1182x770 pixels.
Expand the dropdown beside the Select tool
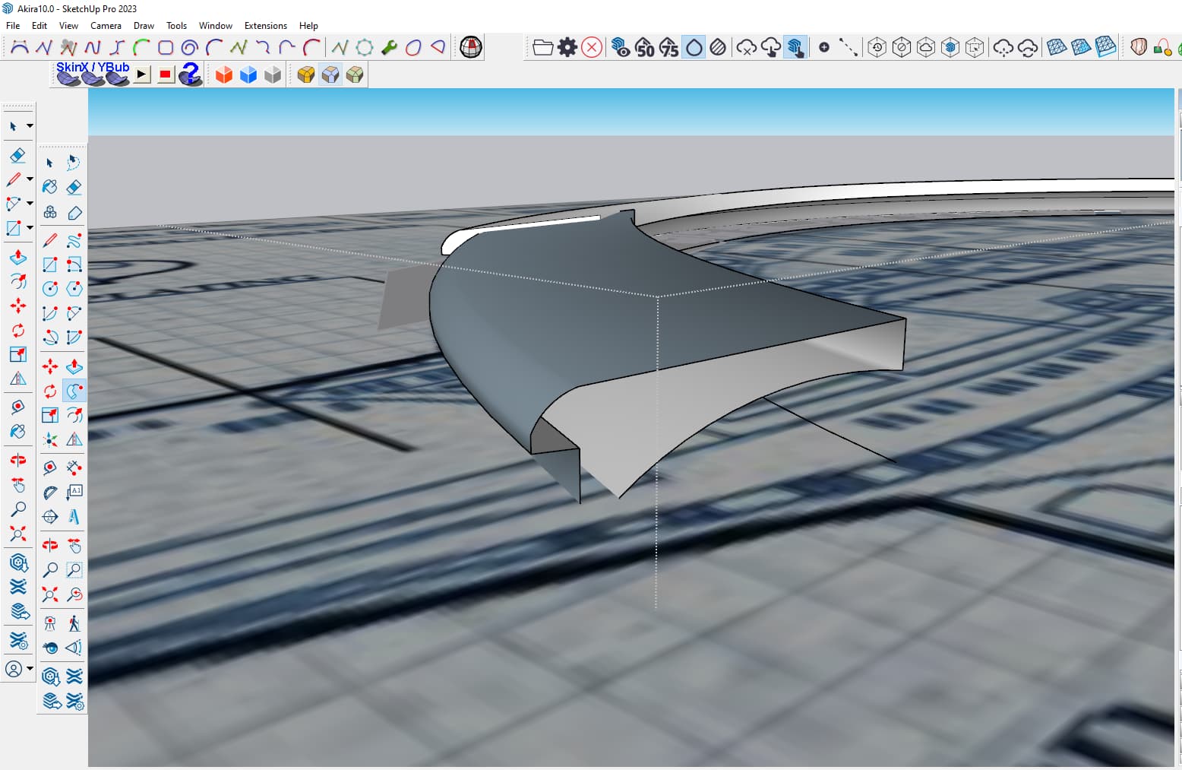point(30,126)
